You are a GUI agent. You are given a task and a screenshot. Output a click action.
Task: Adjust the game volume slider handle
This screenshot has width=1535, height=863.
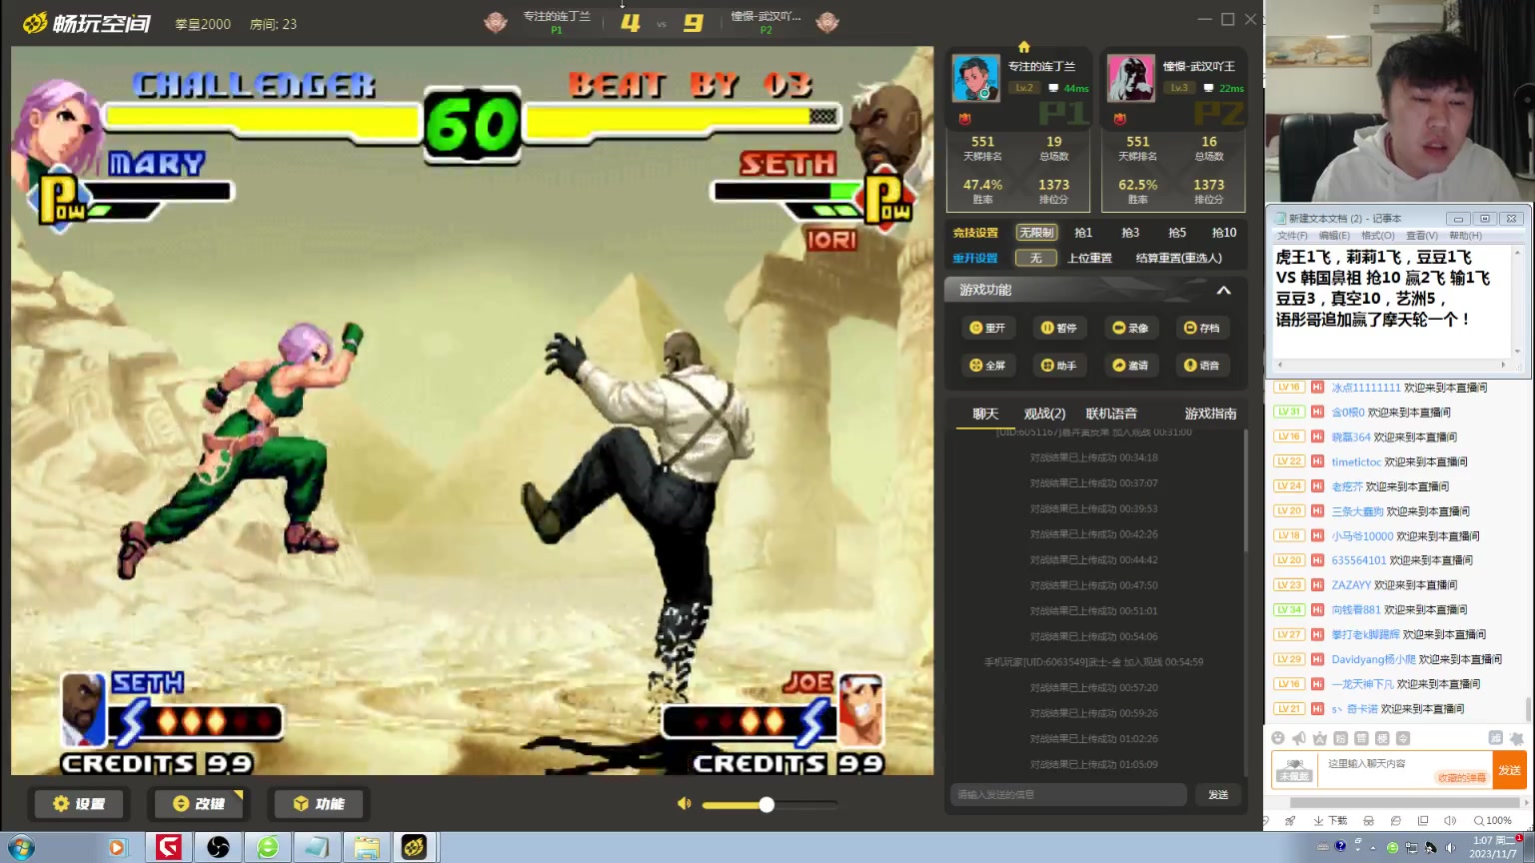[767, 804]
